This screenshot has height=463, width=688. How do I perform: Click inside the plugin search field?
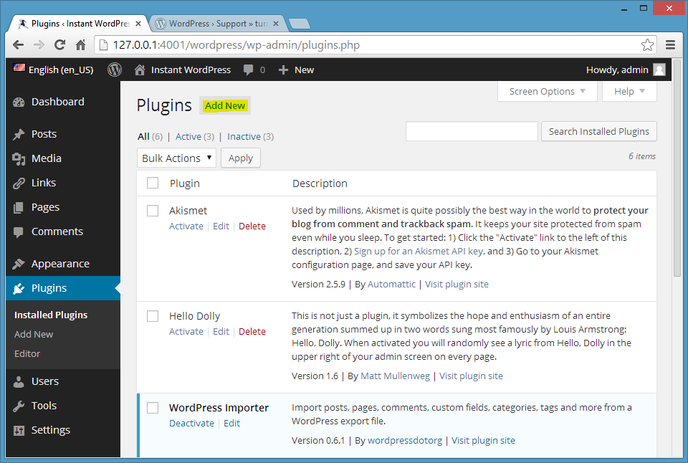[471, 131]
